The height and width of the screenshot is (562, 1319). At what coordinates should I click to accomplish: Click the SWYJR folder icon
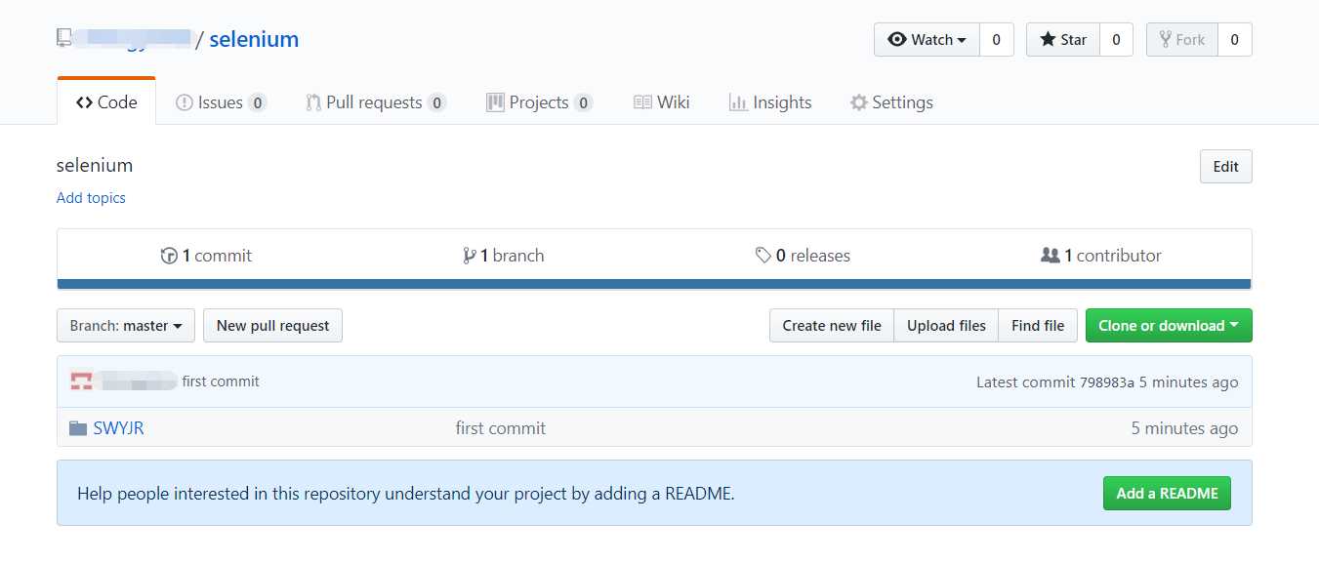[78, 428]
